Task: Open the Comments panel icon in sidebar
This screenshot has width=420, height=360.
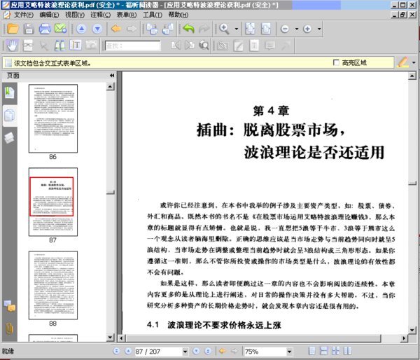Action: tap(9, 306)
